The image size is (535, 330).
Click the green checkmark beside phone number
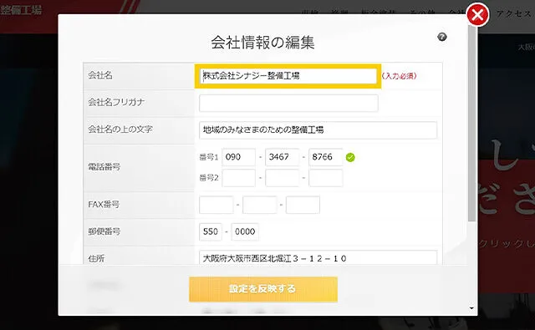350,157
